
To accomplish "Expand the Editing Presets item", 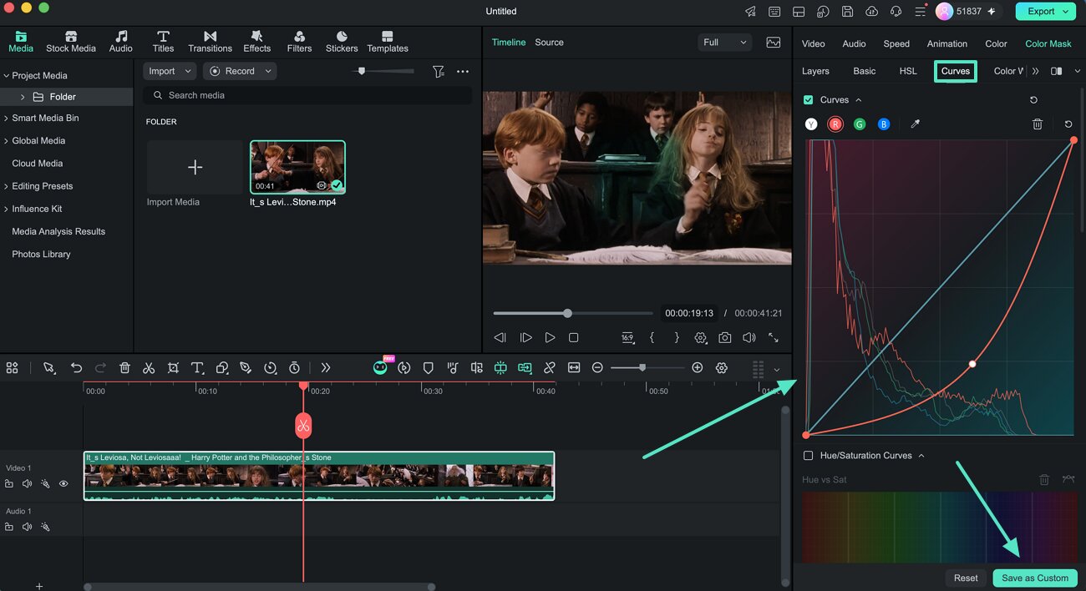I will (7, 186).
